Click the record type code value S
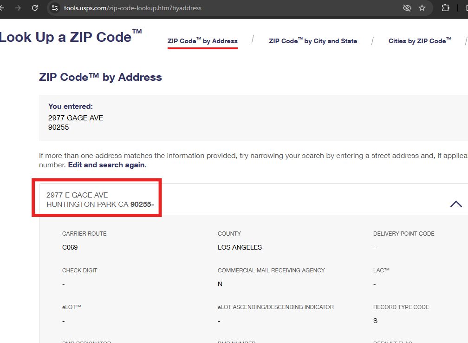The width and height of the screenshot is (468, 343). coord(375,321)
